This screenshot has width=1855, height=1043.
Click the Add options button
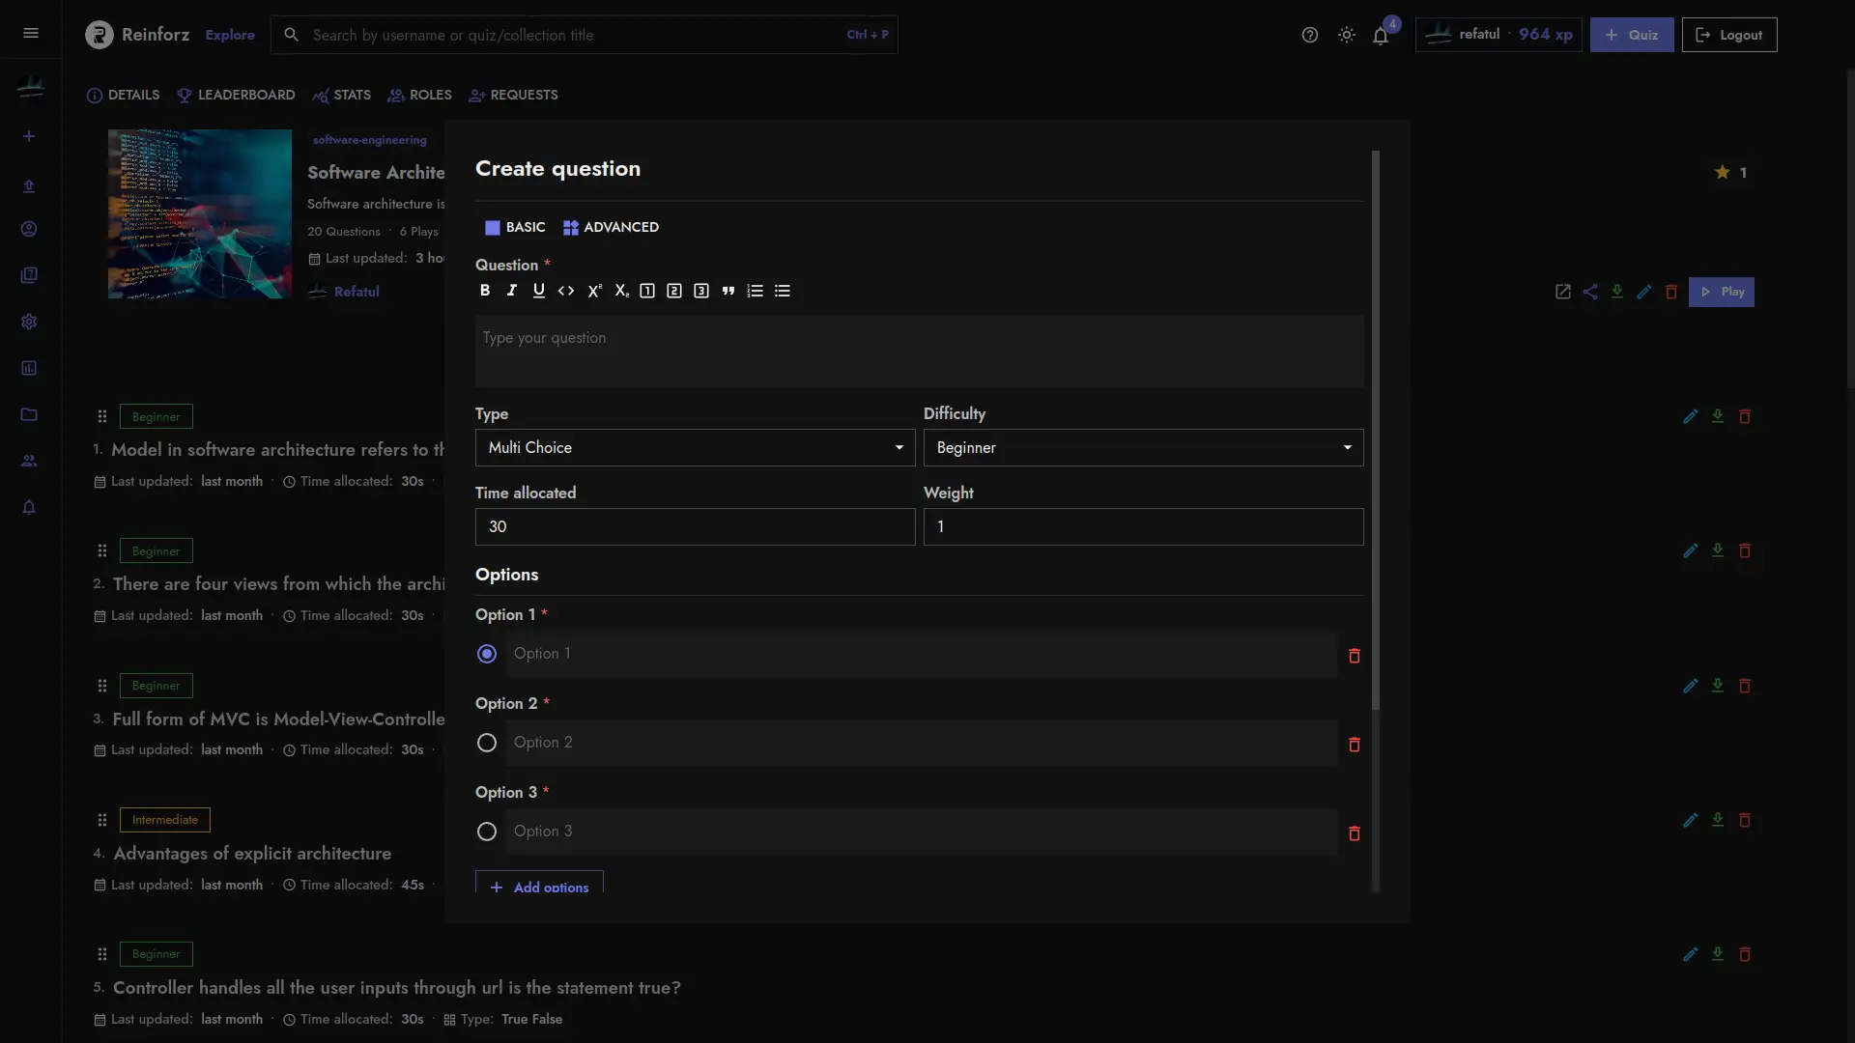point(539,885)
